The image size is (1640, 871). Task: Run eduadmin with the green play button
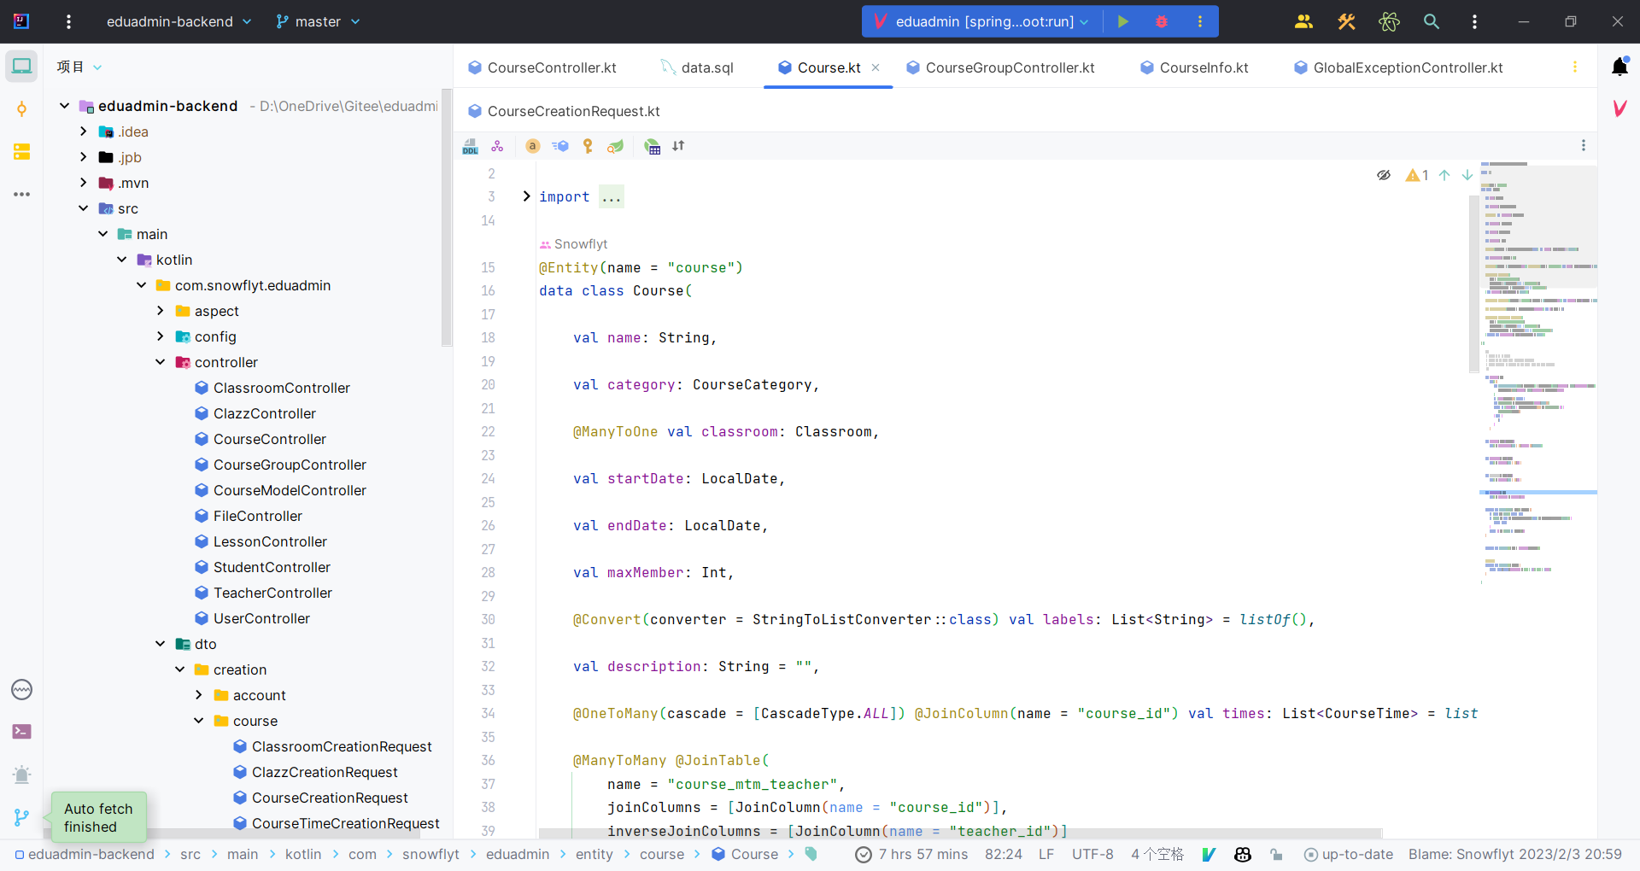click(1123, 21)
